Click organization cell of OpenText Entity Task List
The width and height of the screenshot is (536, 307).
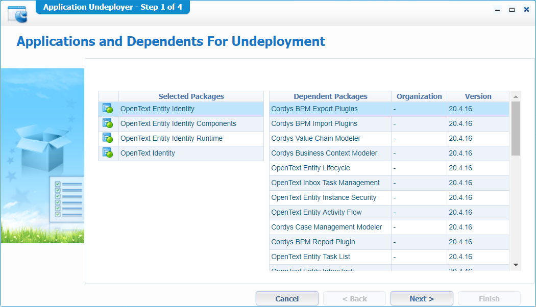419,257
